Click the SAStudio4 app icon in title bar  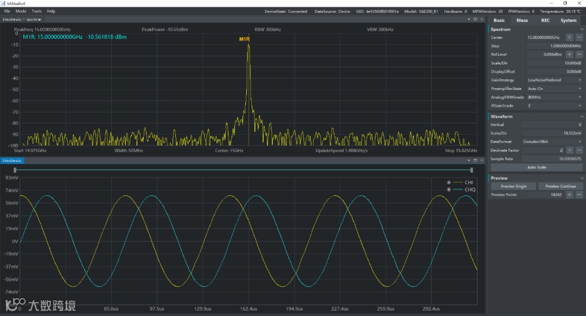tap(3, 3)
